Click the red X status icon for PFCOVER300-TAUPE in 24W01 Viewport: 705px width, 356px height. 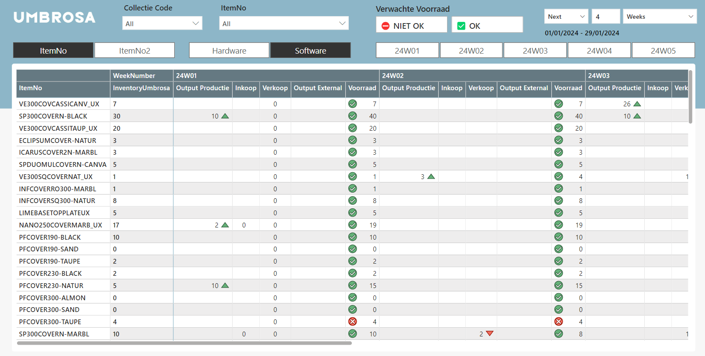pos(353,322)
